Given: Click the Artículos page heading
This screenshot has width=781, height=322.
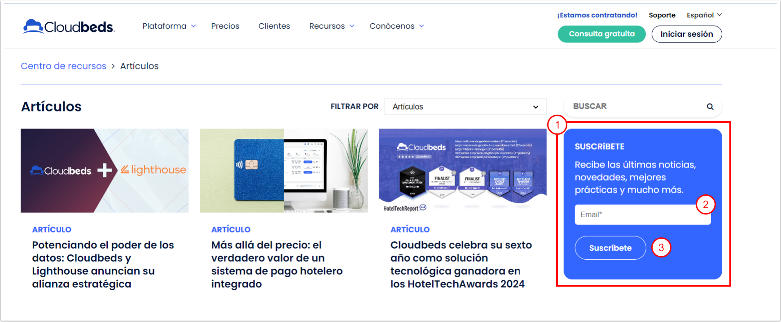Looking at the screenshot, I should (51, 107).
